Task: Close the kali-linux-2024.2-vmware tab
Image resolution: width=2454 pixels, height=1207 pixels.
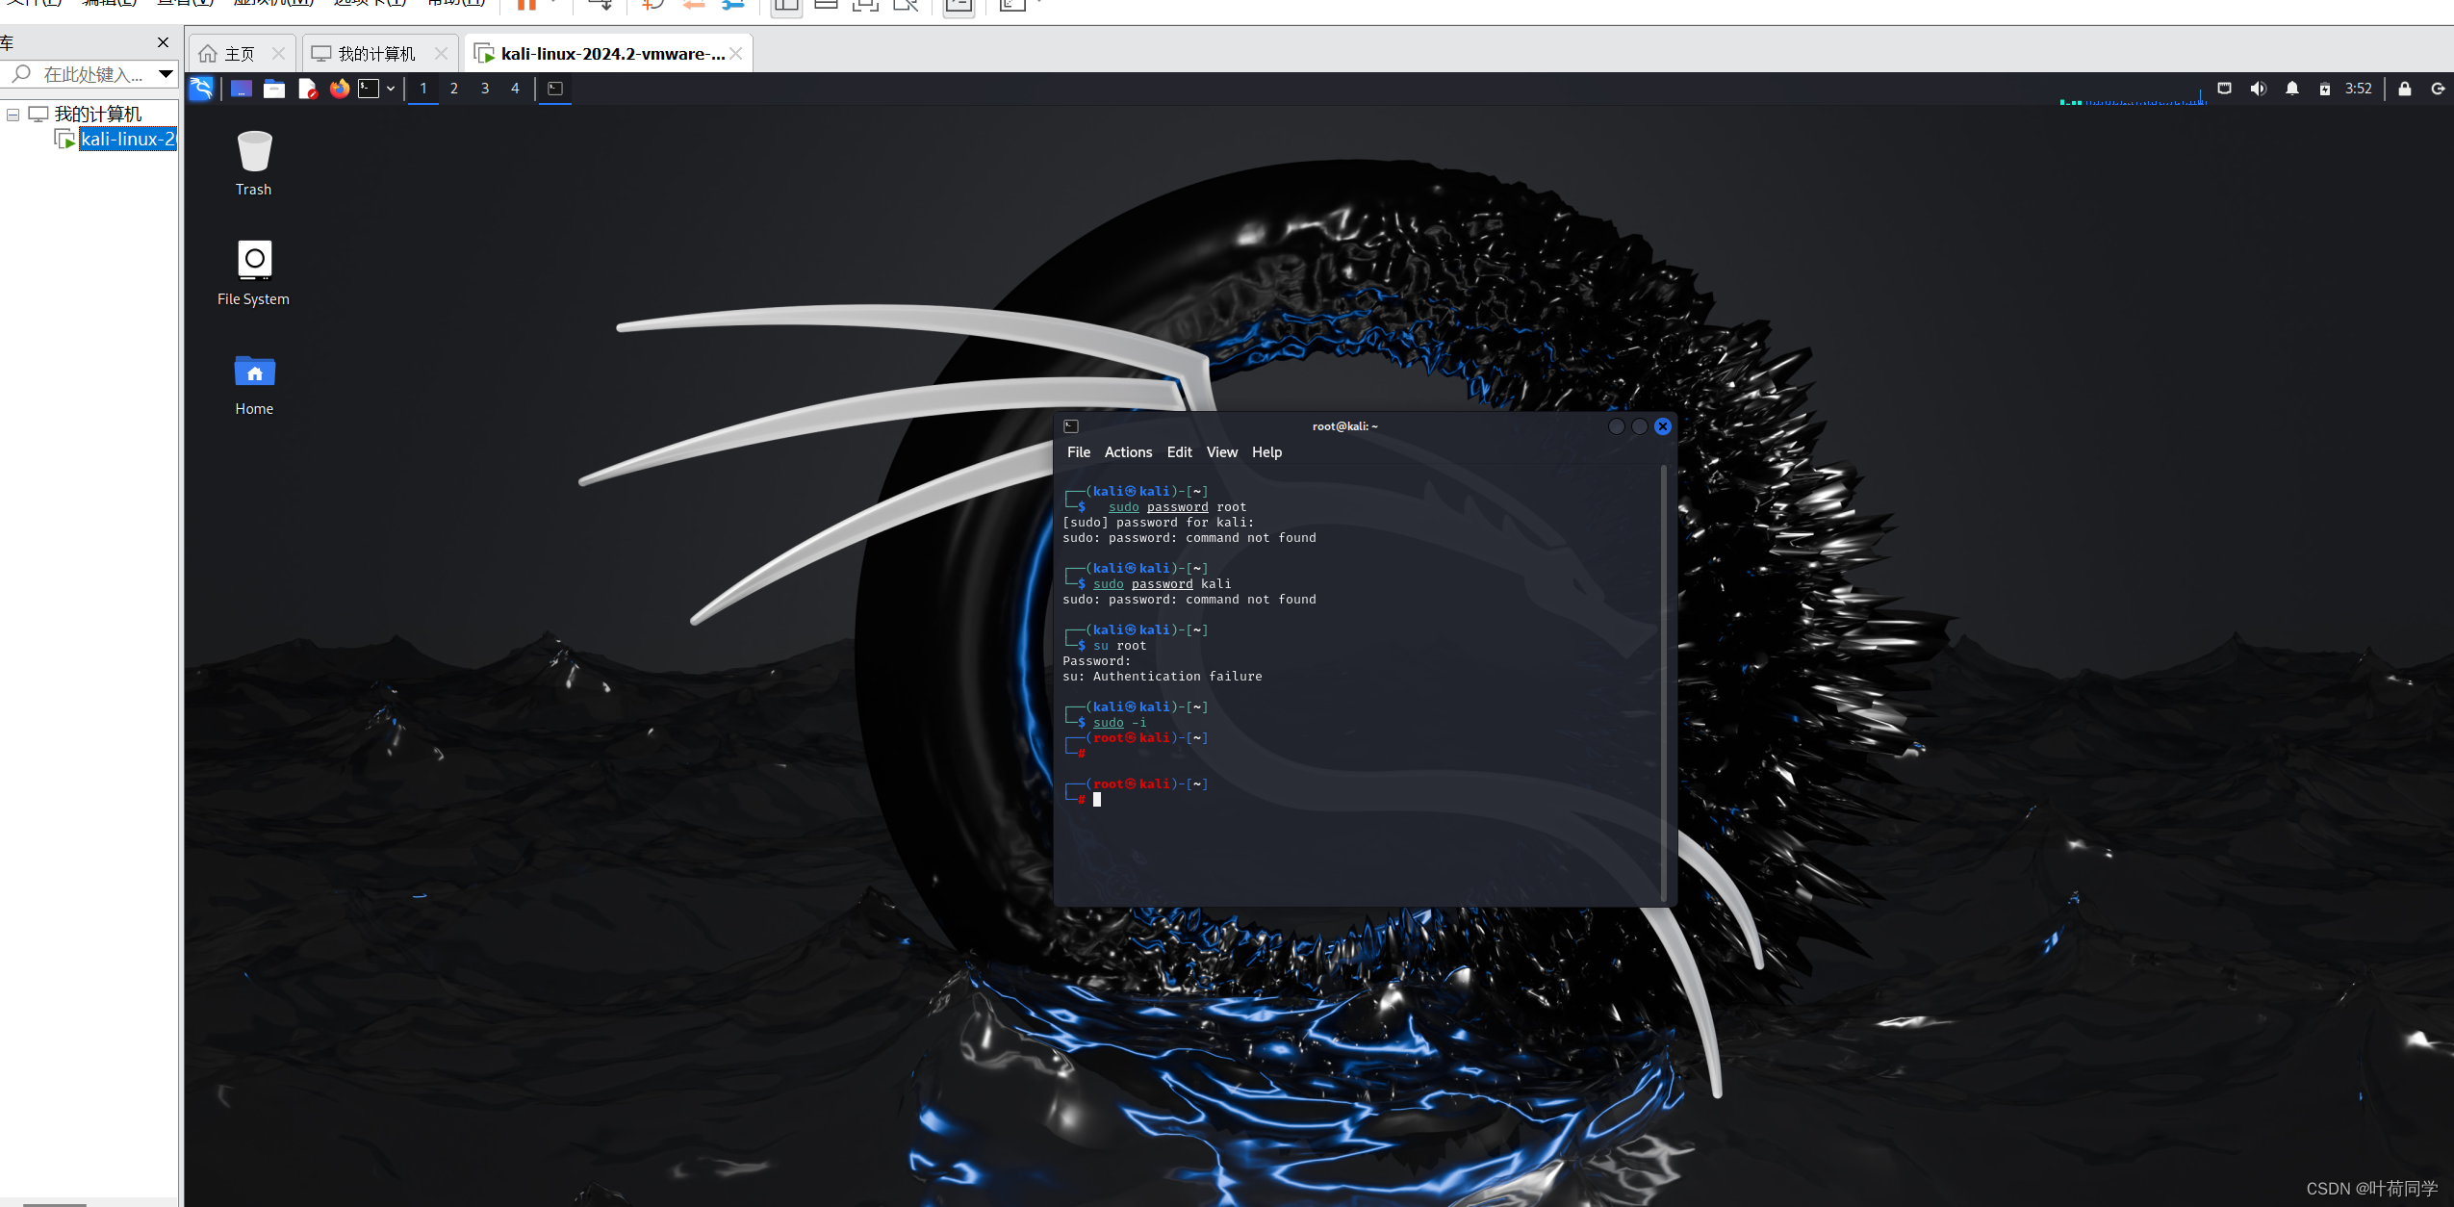Action: [x=736, y=54]
